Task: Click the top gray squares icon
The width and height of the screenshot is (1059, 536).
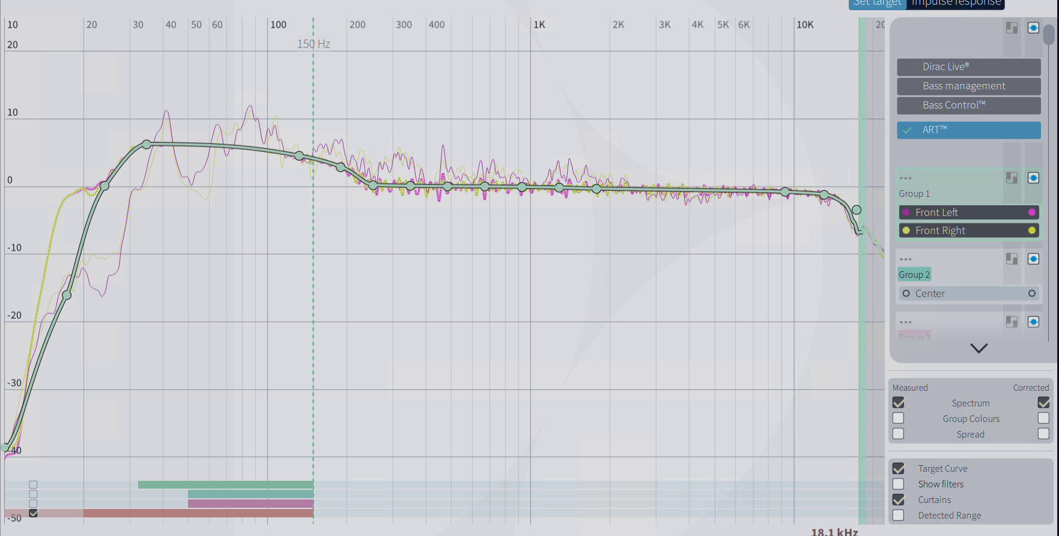Action: click(1012, 28)
